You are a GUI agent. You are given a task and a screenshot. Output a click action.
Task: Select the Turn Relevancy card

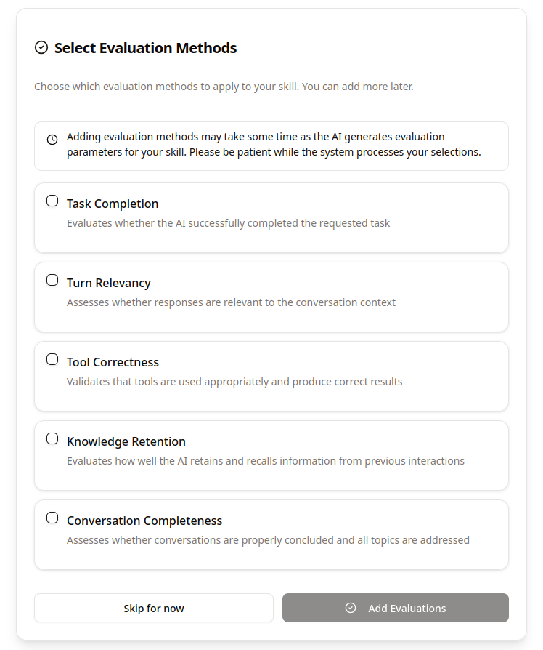[x=271, y=297]
